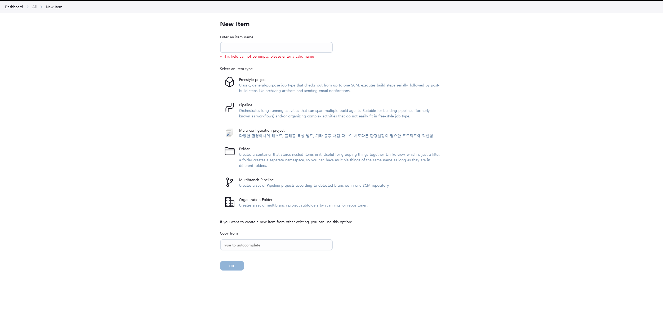This screenshot has height=316, width=663.
Task: Click the Organization Folder building icon
Action: [x=229, y=202]
